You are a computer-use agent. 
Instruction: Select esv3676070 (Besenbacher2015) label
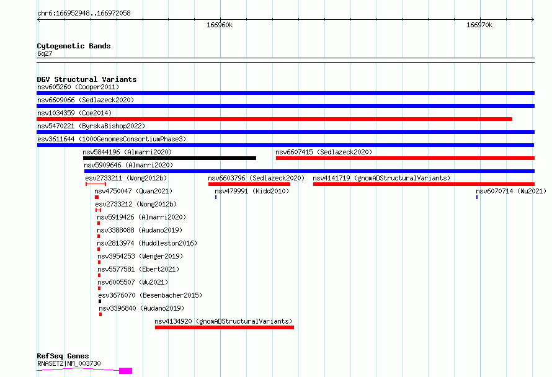(150, 295)
